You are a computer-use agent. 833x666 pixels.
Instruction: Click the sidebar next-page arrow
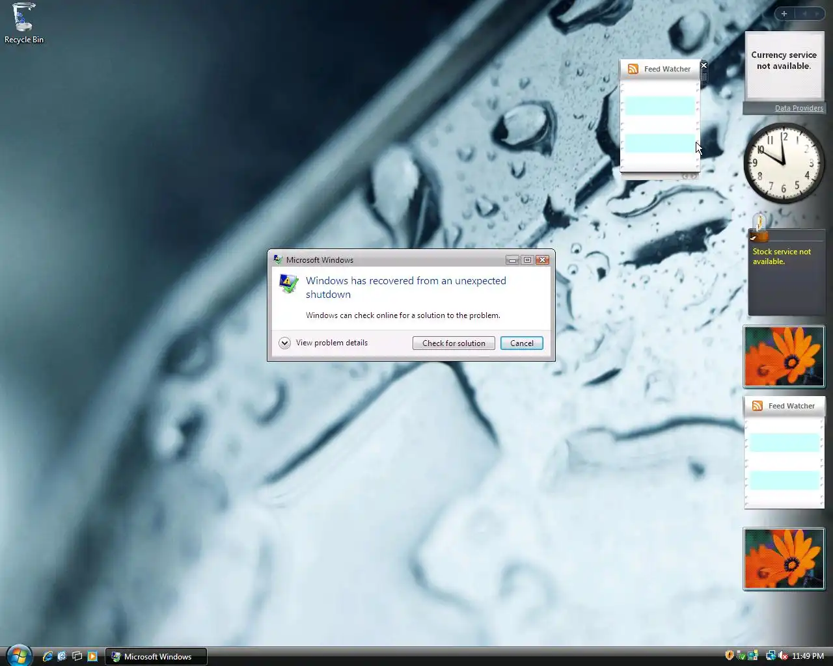(x=817, y=14)
